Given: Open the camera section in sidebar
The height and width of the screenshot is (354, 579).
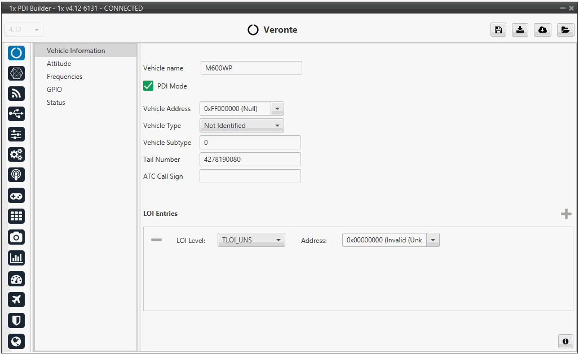Looking at the screenshot, I should point(16,237).
